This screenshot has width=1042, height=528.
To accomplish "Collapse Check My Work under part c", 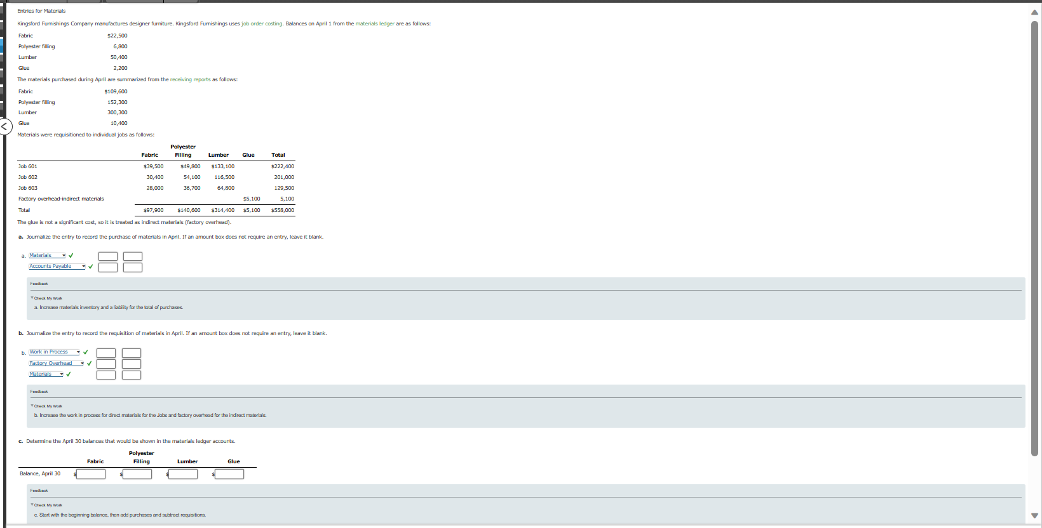I will 46,505.
